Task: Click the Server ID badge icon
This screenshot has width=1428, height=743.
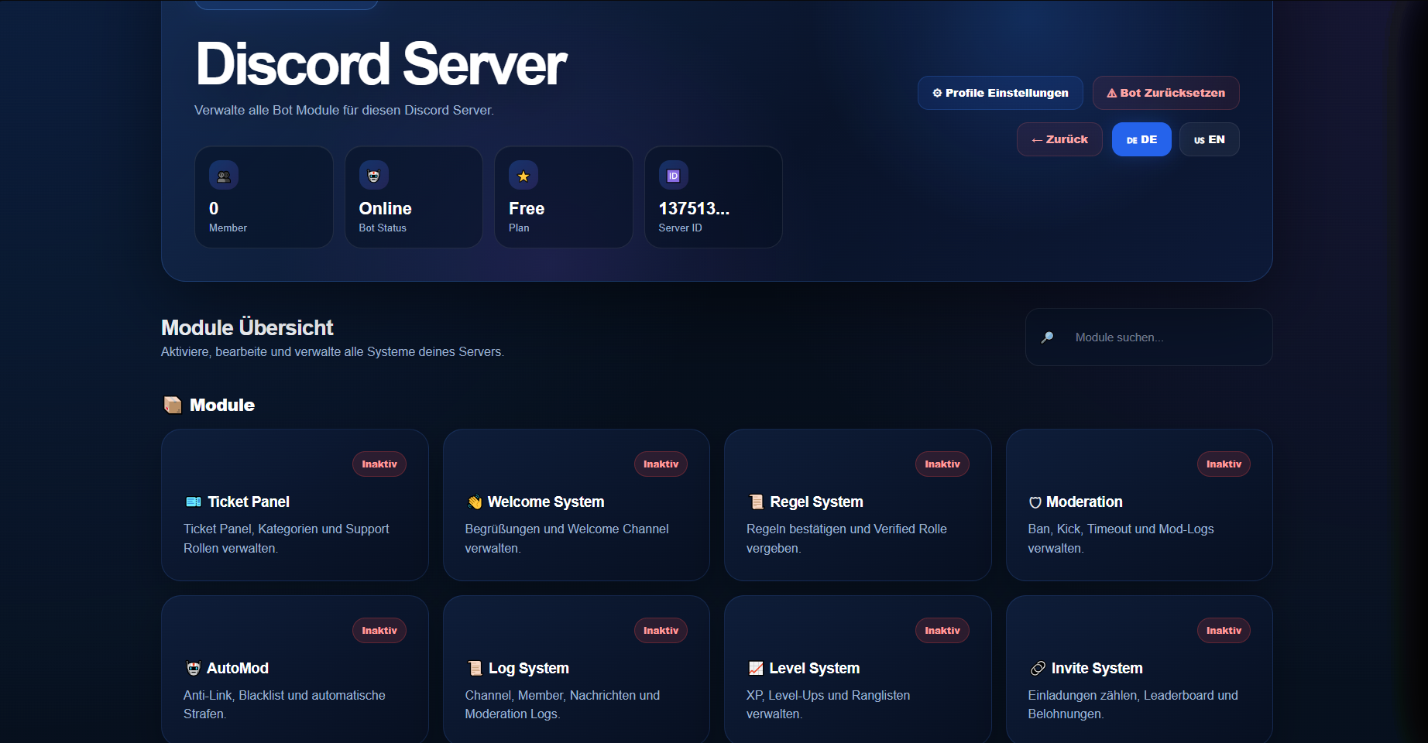Action: coord(674,176)
